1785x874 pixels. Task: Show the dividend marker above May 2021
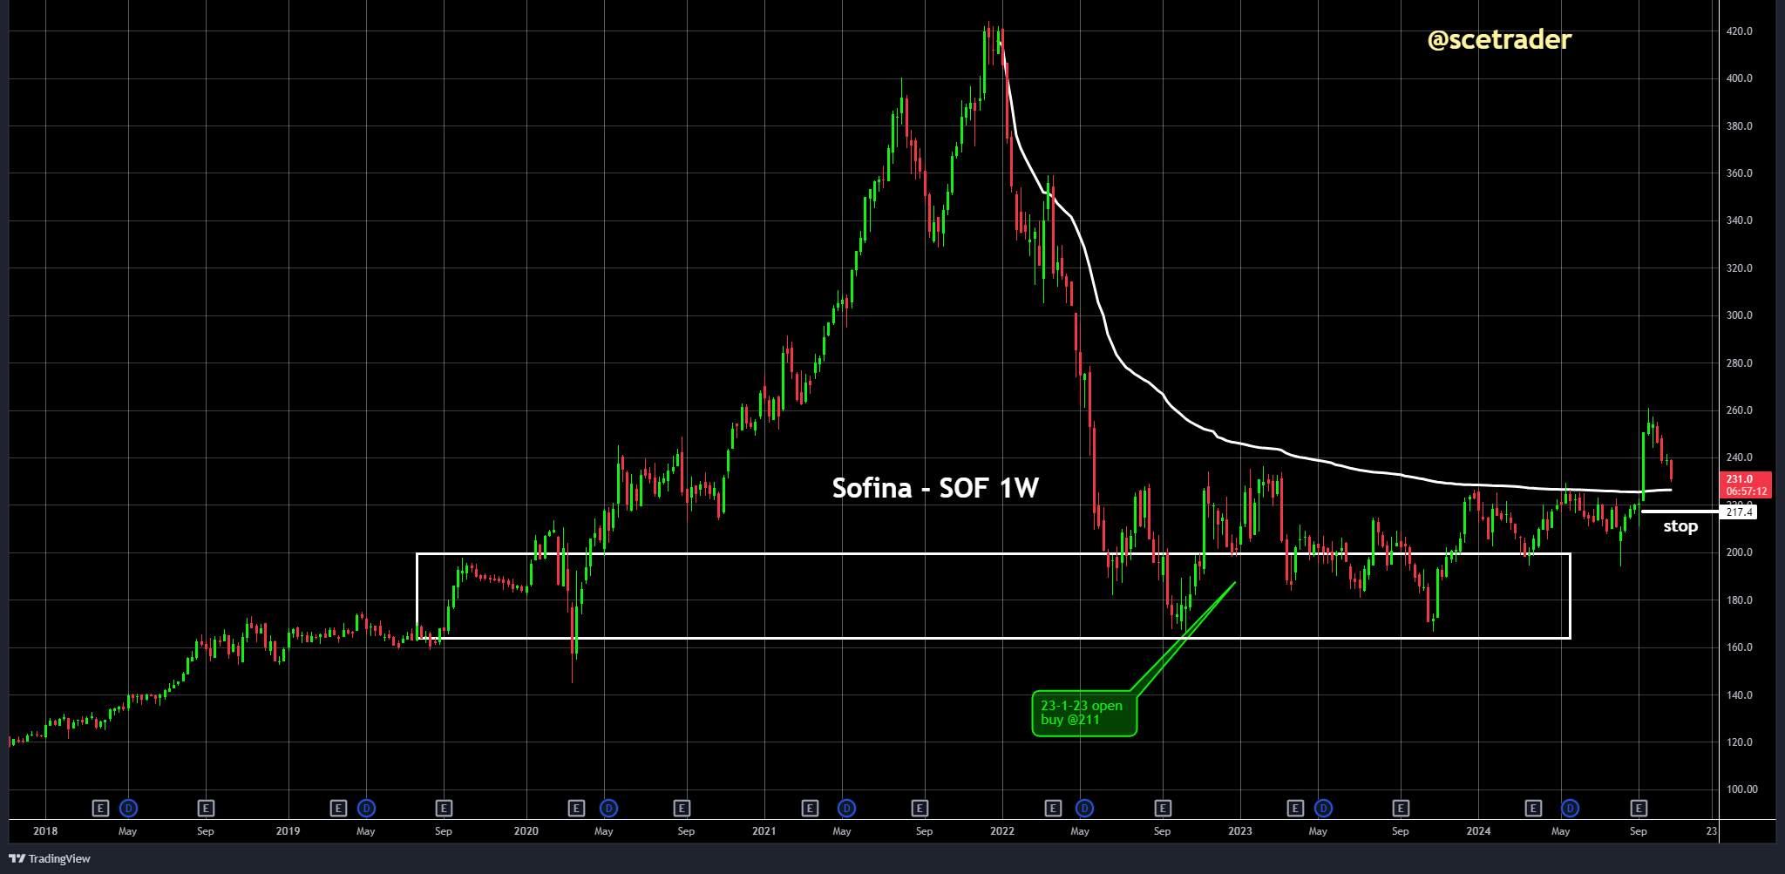(x=845, y=809)
